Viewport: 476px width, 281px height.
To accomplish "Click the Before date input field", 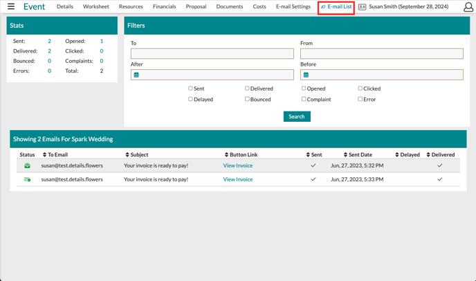I will [x=382, y=75].
